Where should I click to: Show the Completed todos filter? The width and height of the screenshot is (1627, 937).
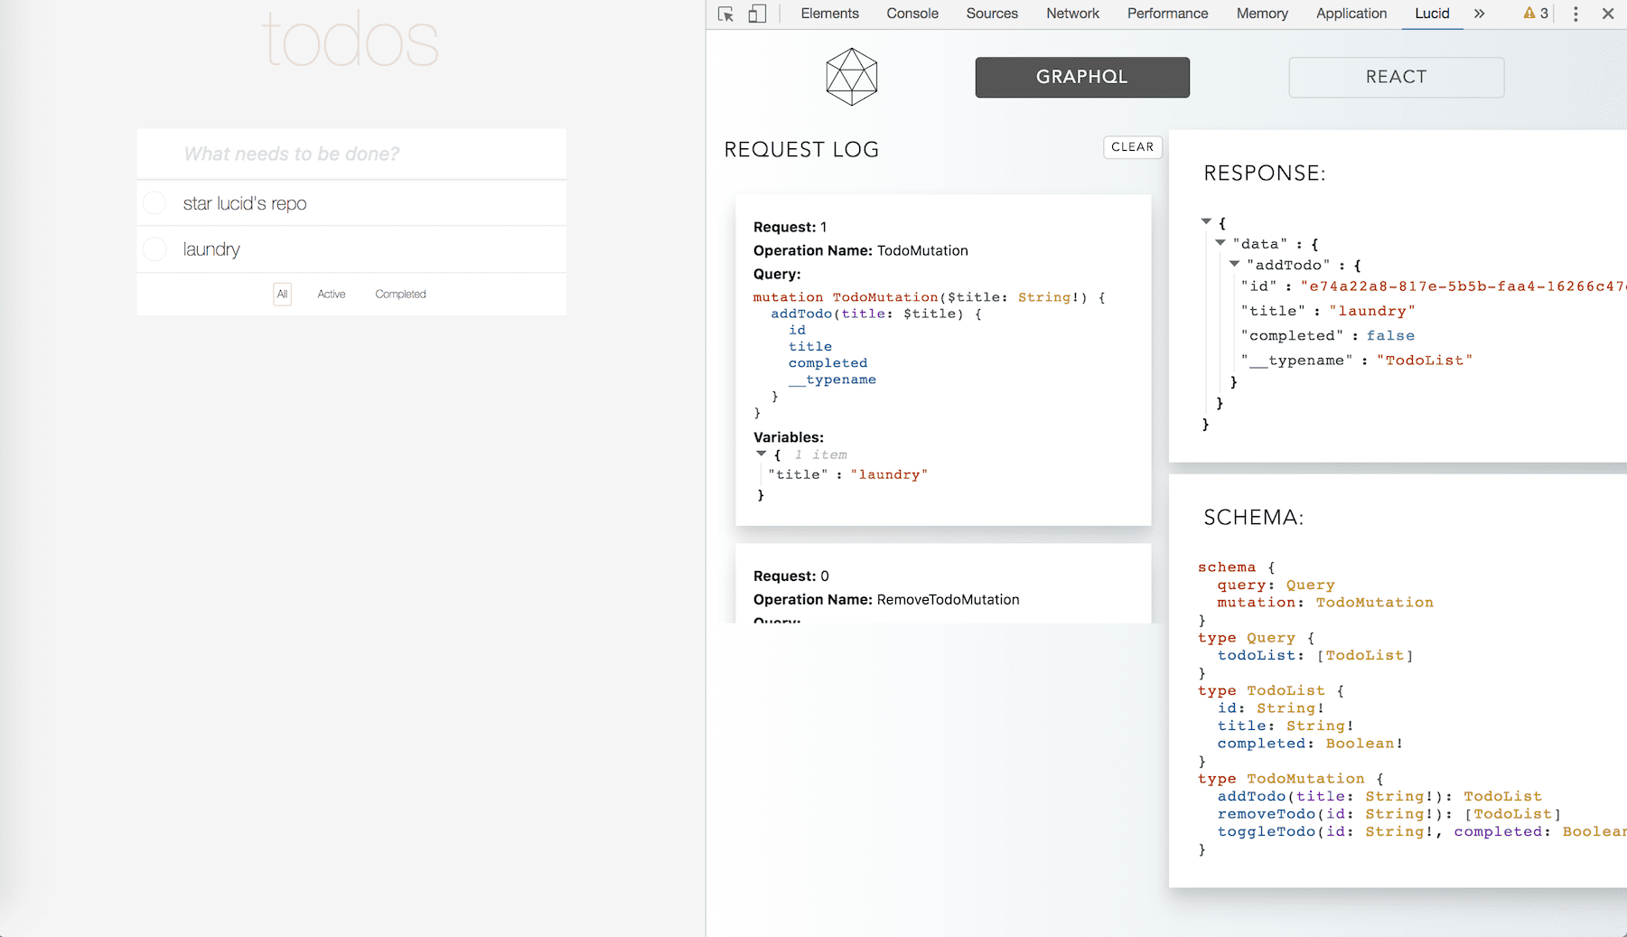tap(400, 294)
